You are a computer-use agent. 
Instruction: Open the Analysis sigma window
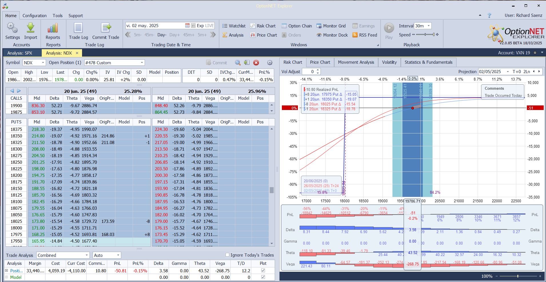pos(233,35)
